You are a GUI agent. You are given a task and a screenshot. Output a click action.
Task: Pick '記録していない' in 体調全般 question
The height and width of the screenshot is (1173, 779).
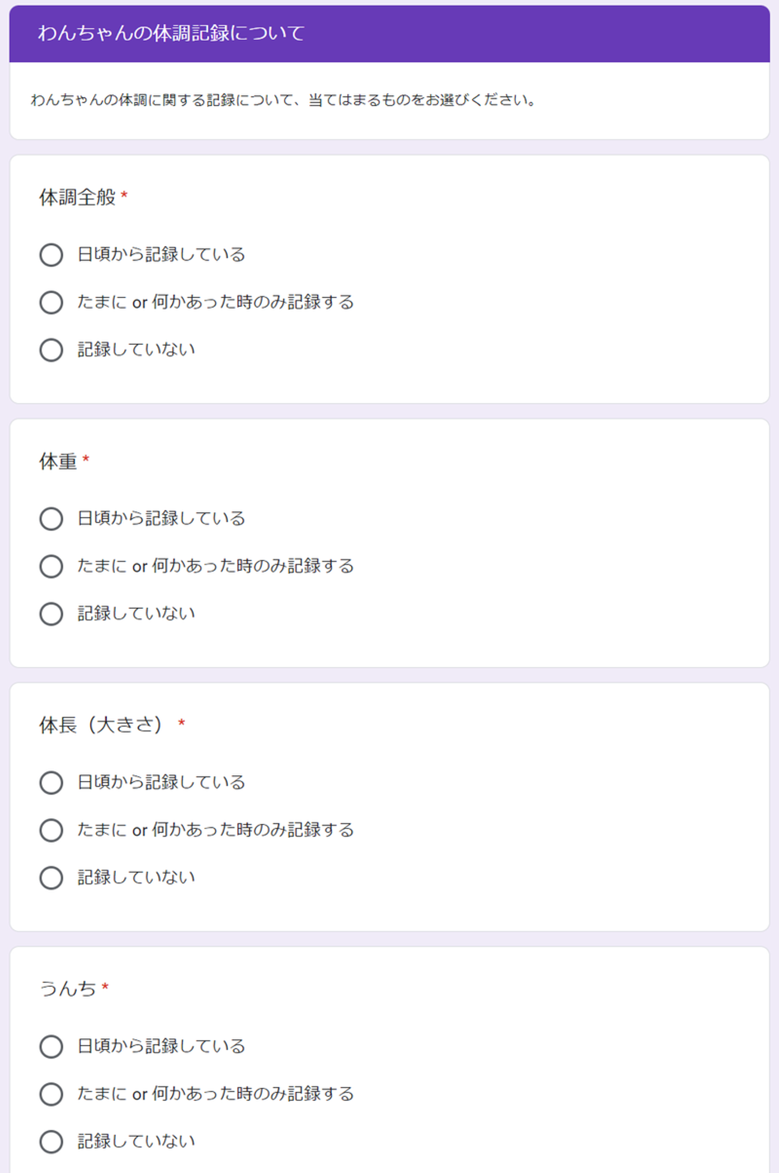click(51, 350)
